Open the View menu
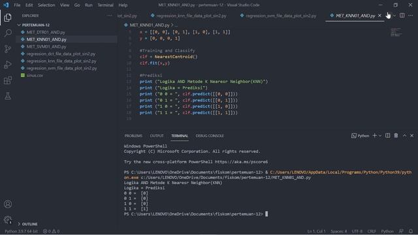418x235 pixels. click(x=65, y=5)
